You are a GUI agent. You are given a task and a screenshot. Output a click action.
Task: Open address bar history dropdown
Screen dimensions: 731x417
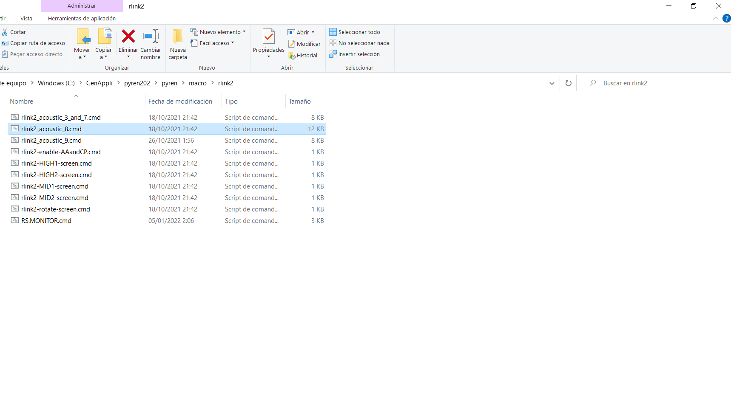[x=552, y=83]
